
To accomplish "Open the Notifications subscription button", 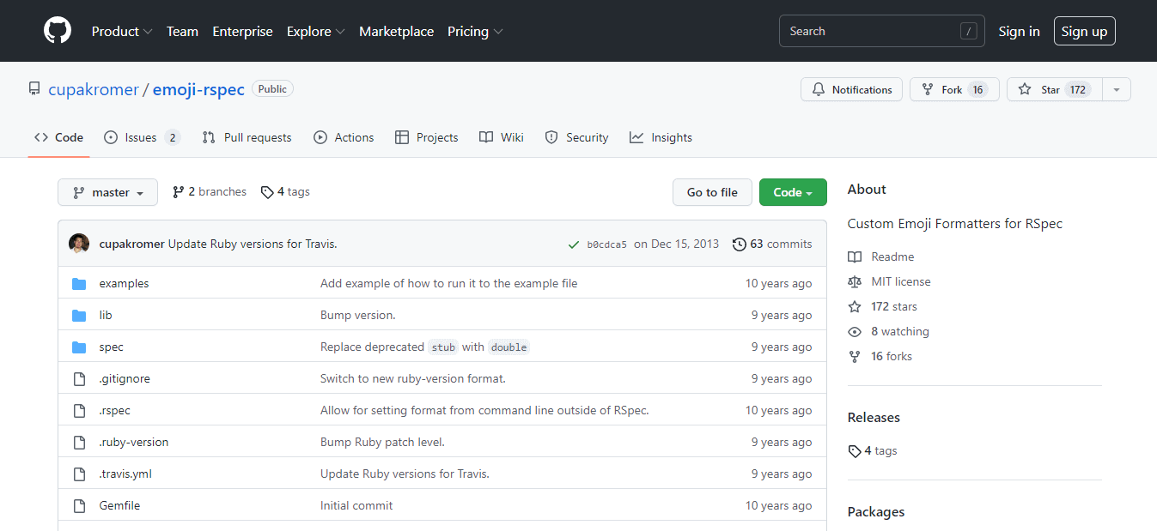I will pyautogui.click(x=851, y=89).
